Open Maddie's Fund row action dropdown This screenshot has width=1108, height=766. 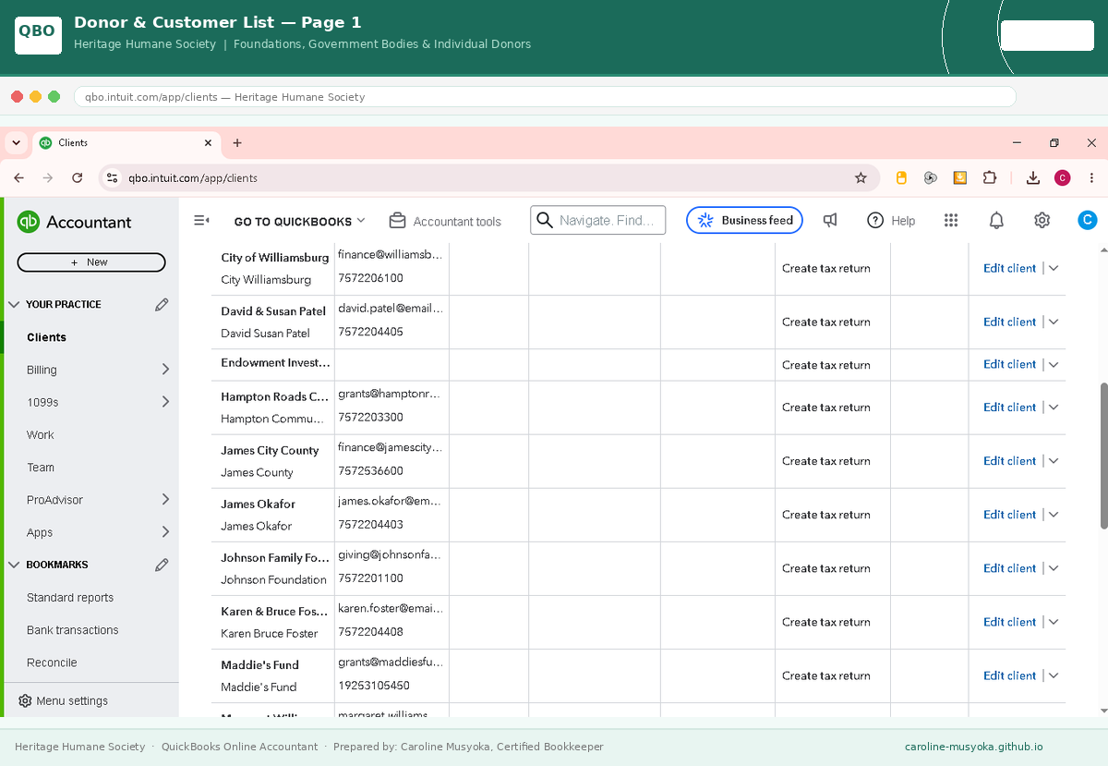tap(1054, 675)
